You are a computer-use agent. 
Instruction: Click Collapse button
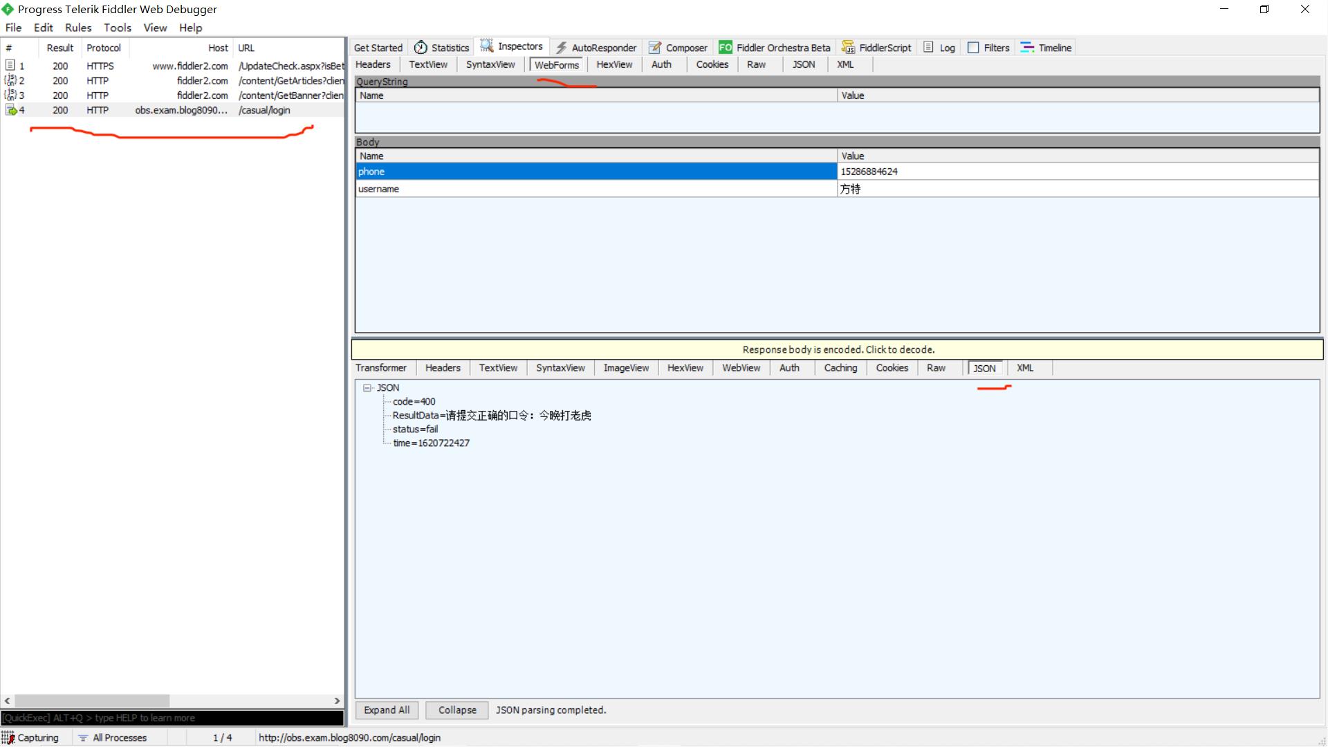pyautogui.click(x=457, y=710)
